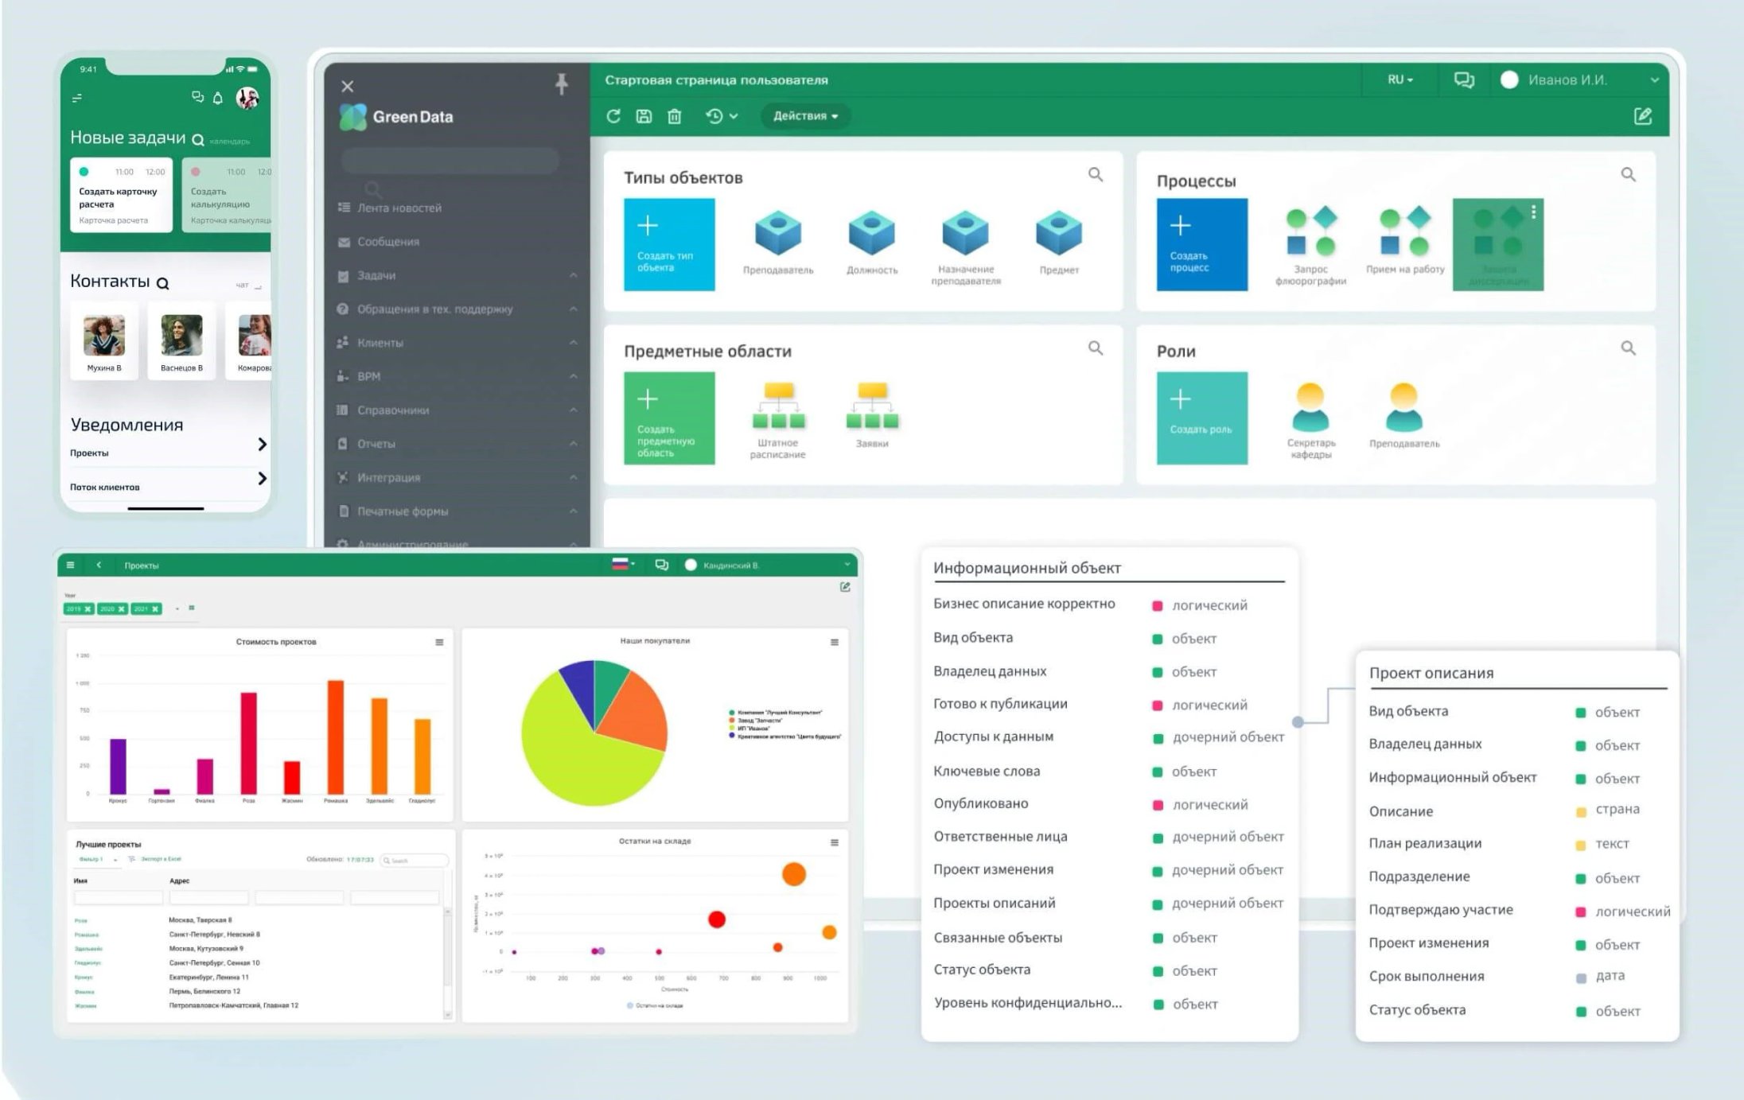Click the Создать предметную область tile
Screen dimensions: 1744x1100
pos(669,418)
